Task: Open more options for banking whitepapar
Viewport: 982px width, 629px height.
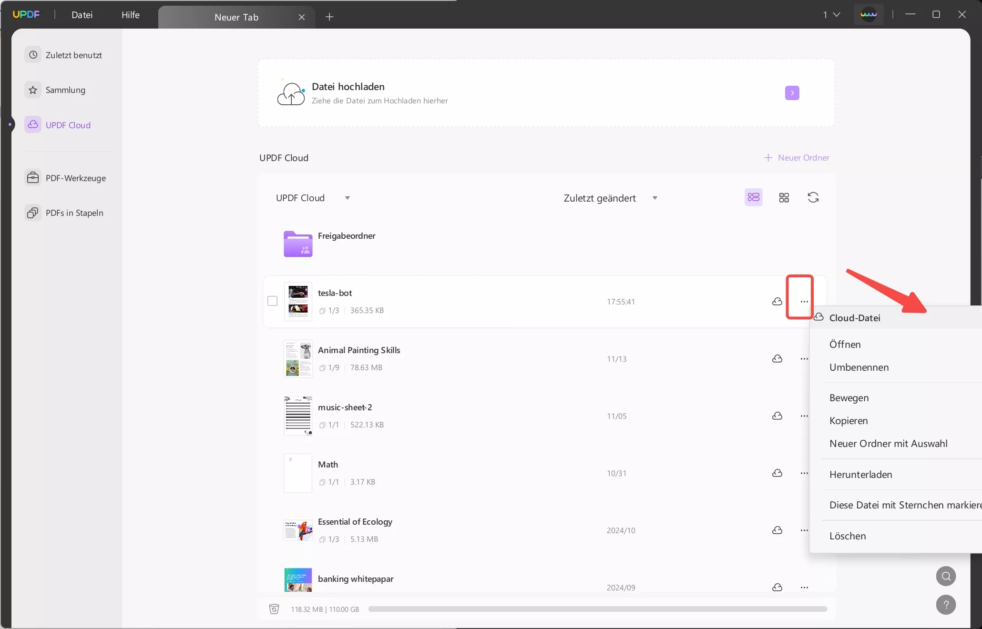Action: point(804,588)
